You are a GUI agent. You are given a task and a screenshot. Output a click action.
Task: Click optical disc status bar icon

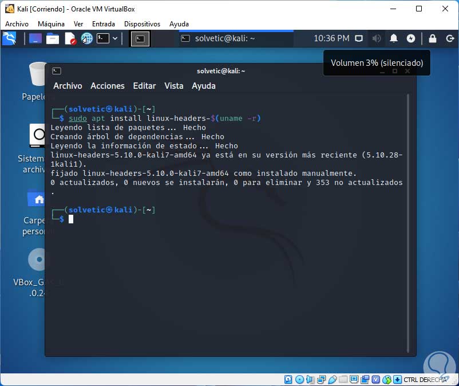tap(299, 380)
